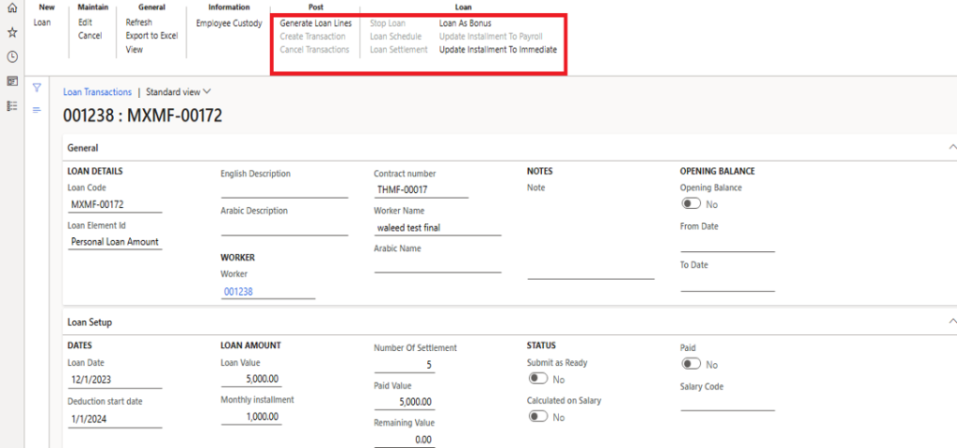Image resolution: width=957 pixels, height=448 pixels.
Task: Collapse the Loan Setup section
Action: (x=951, y=322)
